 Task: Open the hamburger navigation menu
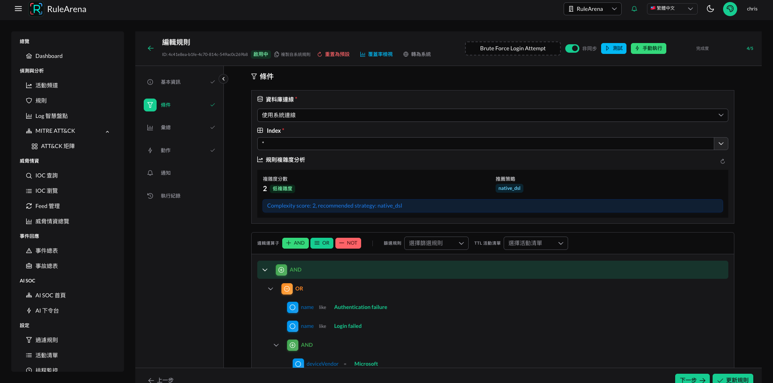[18, 9]
